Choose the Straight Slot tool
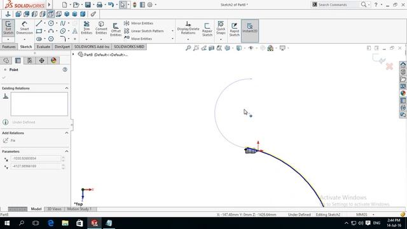 (x=39, y=39)
